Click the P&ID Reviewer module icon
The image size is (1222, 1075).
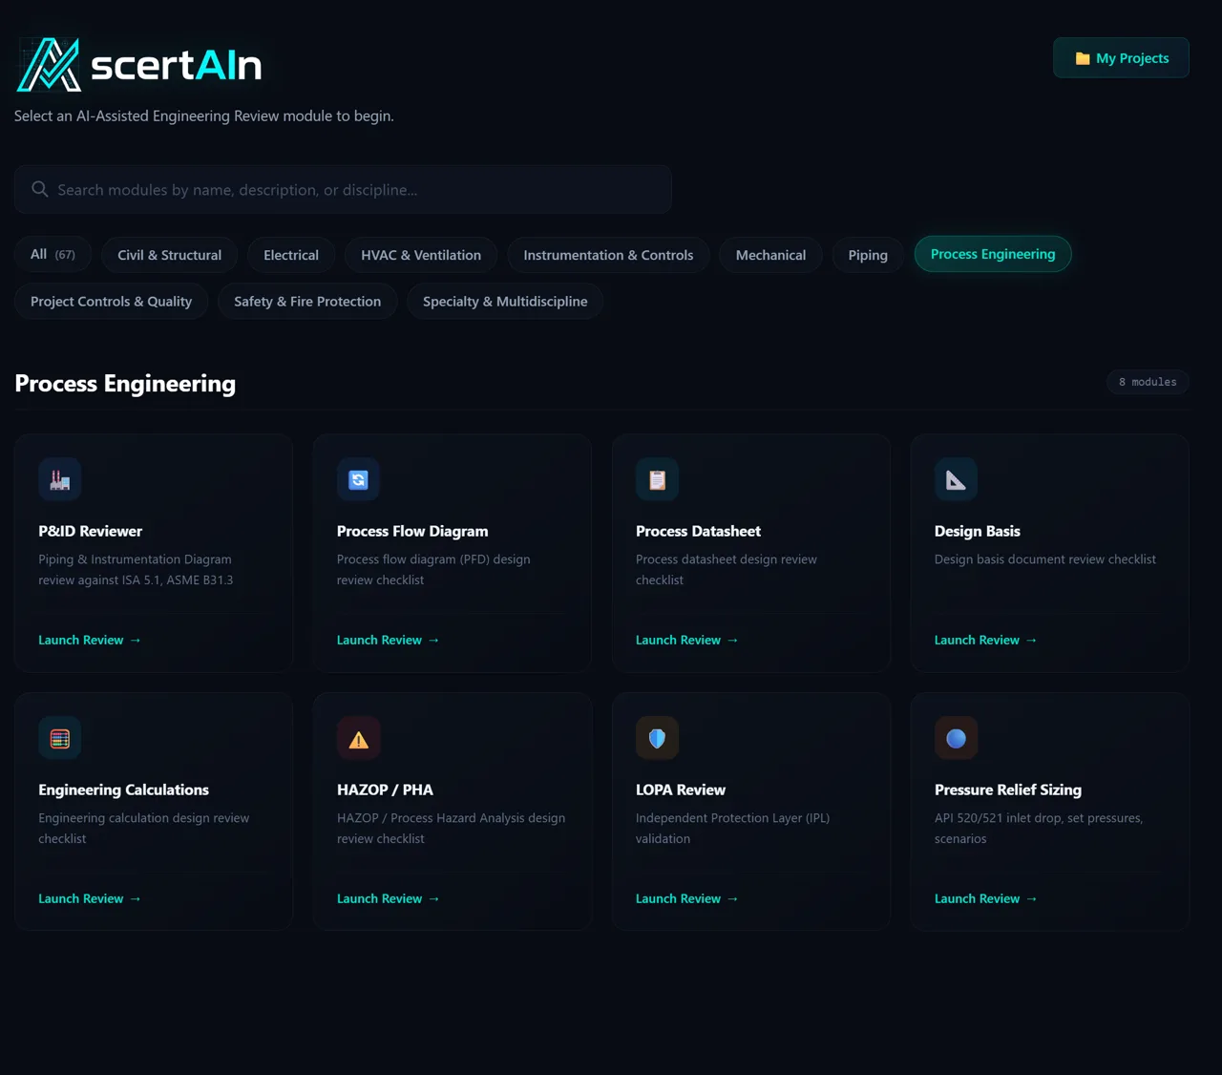tap(59, 479)
